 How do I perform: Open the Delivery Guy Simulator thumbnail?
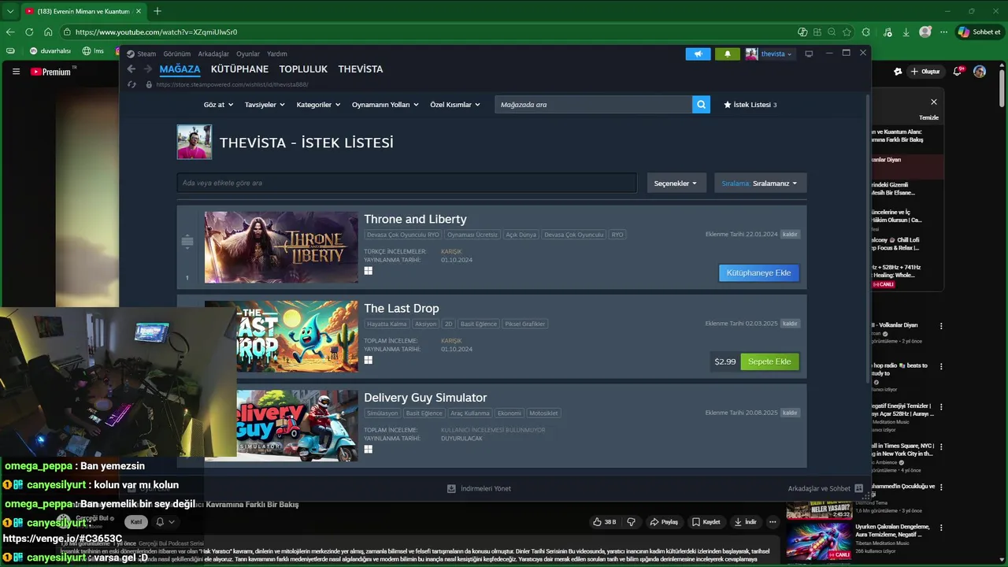click(298, 425)
